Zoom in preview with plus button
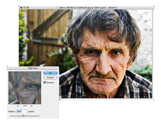 coord(32,106)
